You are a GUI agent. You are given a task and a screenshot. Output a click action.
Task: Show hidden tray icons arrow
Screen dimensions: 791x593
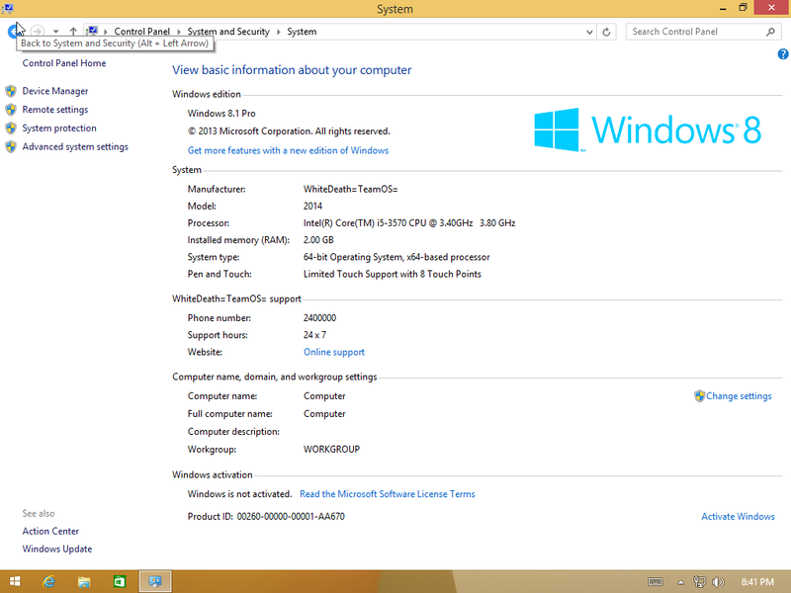pyautogui.click(x=681, y=582)
